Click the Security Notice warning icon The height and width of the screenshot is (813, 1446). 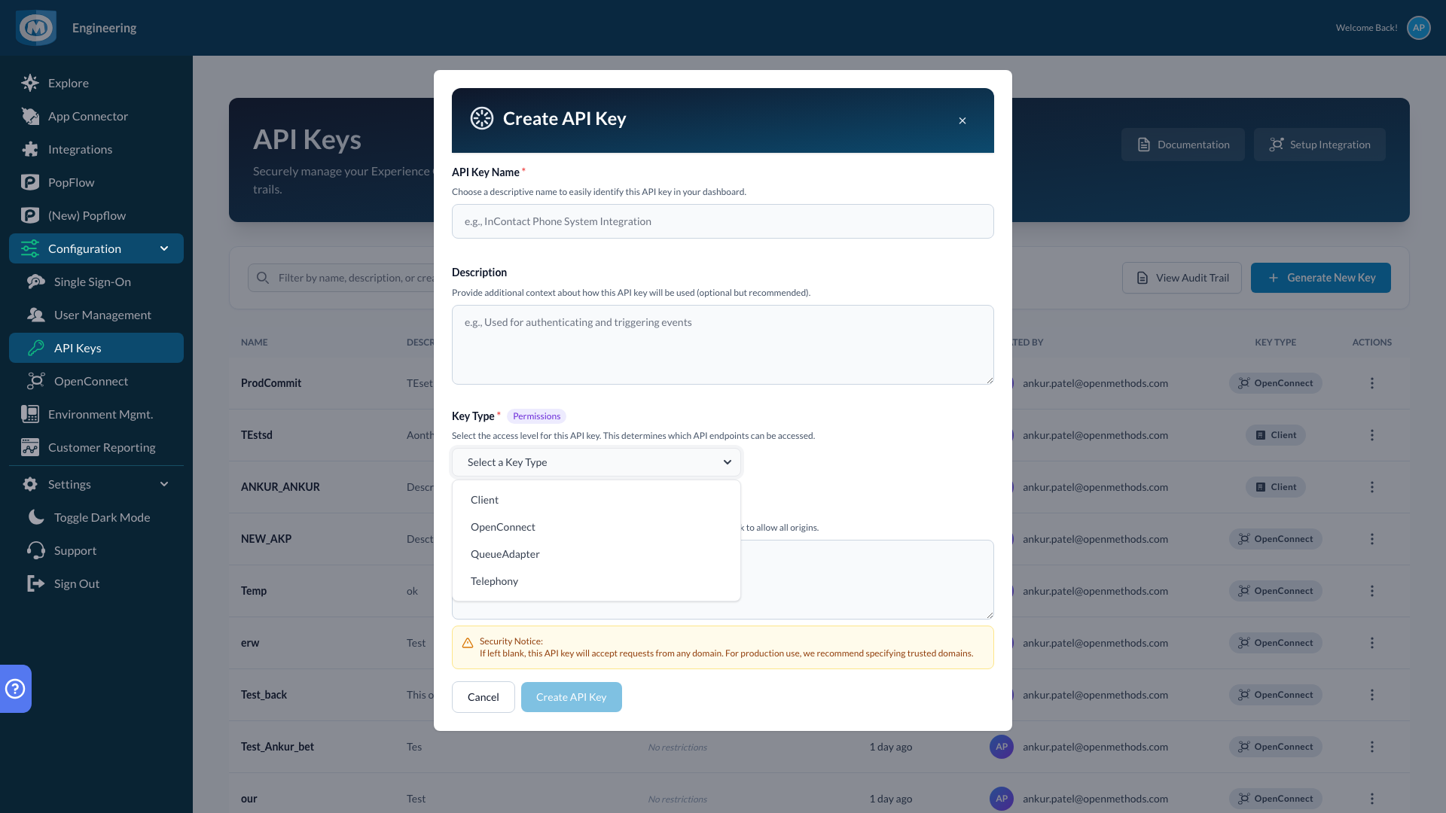click(x=468, y=643)
